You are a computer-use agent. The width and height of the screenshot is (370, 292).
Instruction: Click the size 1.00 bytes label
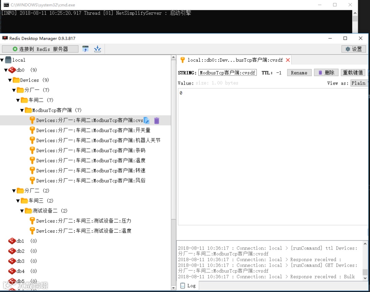click(217, 83)
